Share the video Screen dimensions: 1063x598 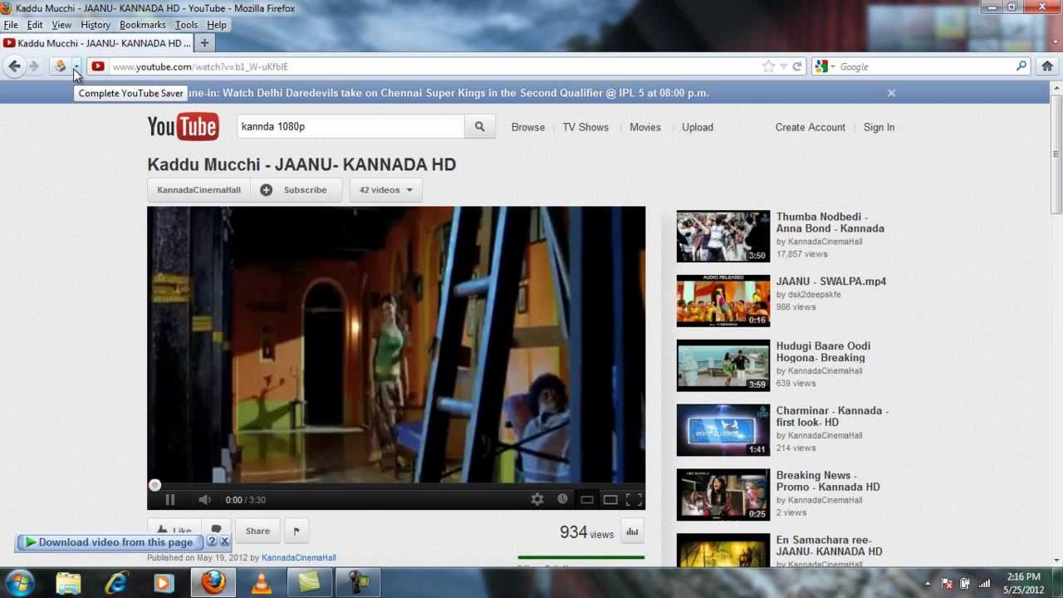(257, 531)
